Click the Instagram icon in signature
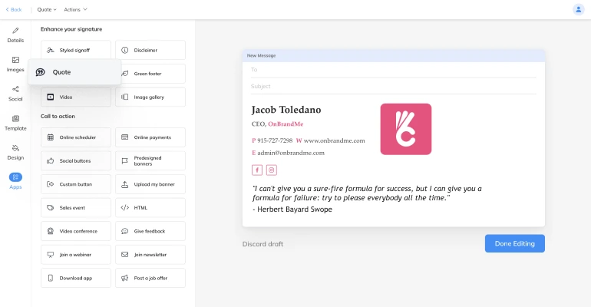591x307 pixels. (x=272, y=170)
